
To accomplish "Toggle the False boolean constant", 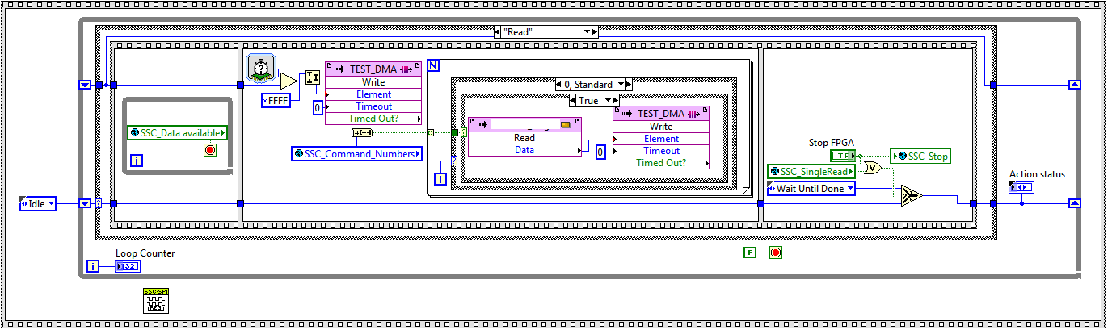I will click(750, 253).
